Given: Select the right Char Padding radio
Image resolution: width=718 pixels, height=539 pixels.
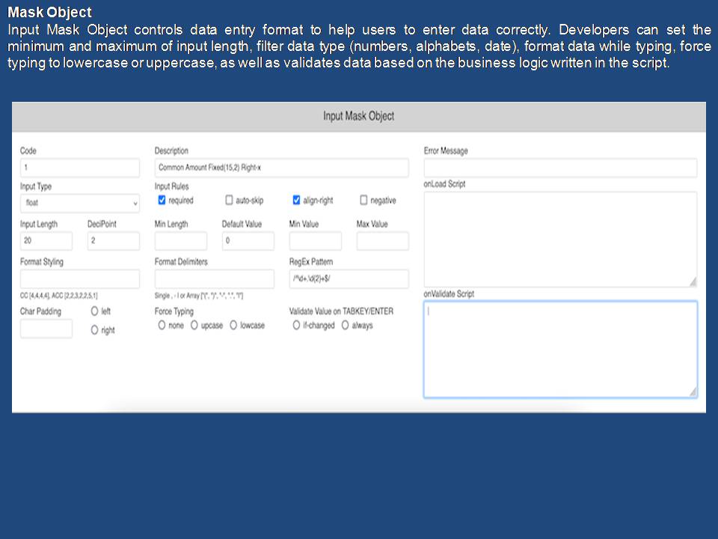Looking at the screenshot, I should click(95, 330).
